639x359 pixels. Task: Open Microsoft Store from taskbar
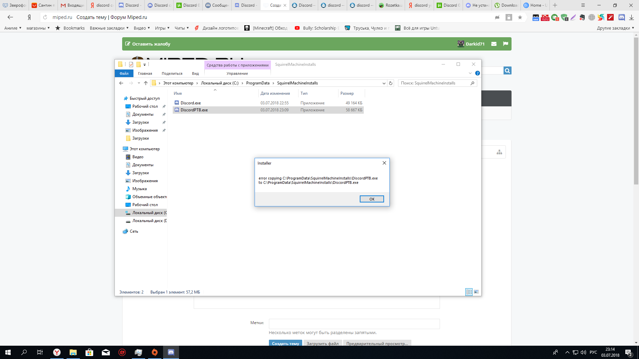pyautogui.click(x=89, y=352)
